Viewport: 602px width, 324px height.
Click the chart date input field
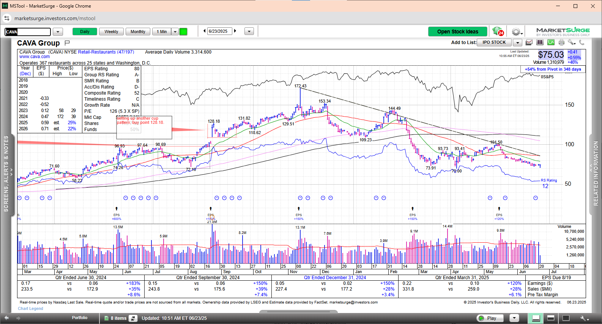click(219, 31)
